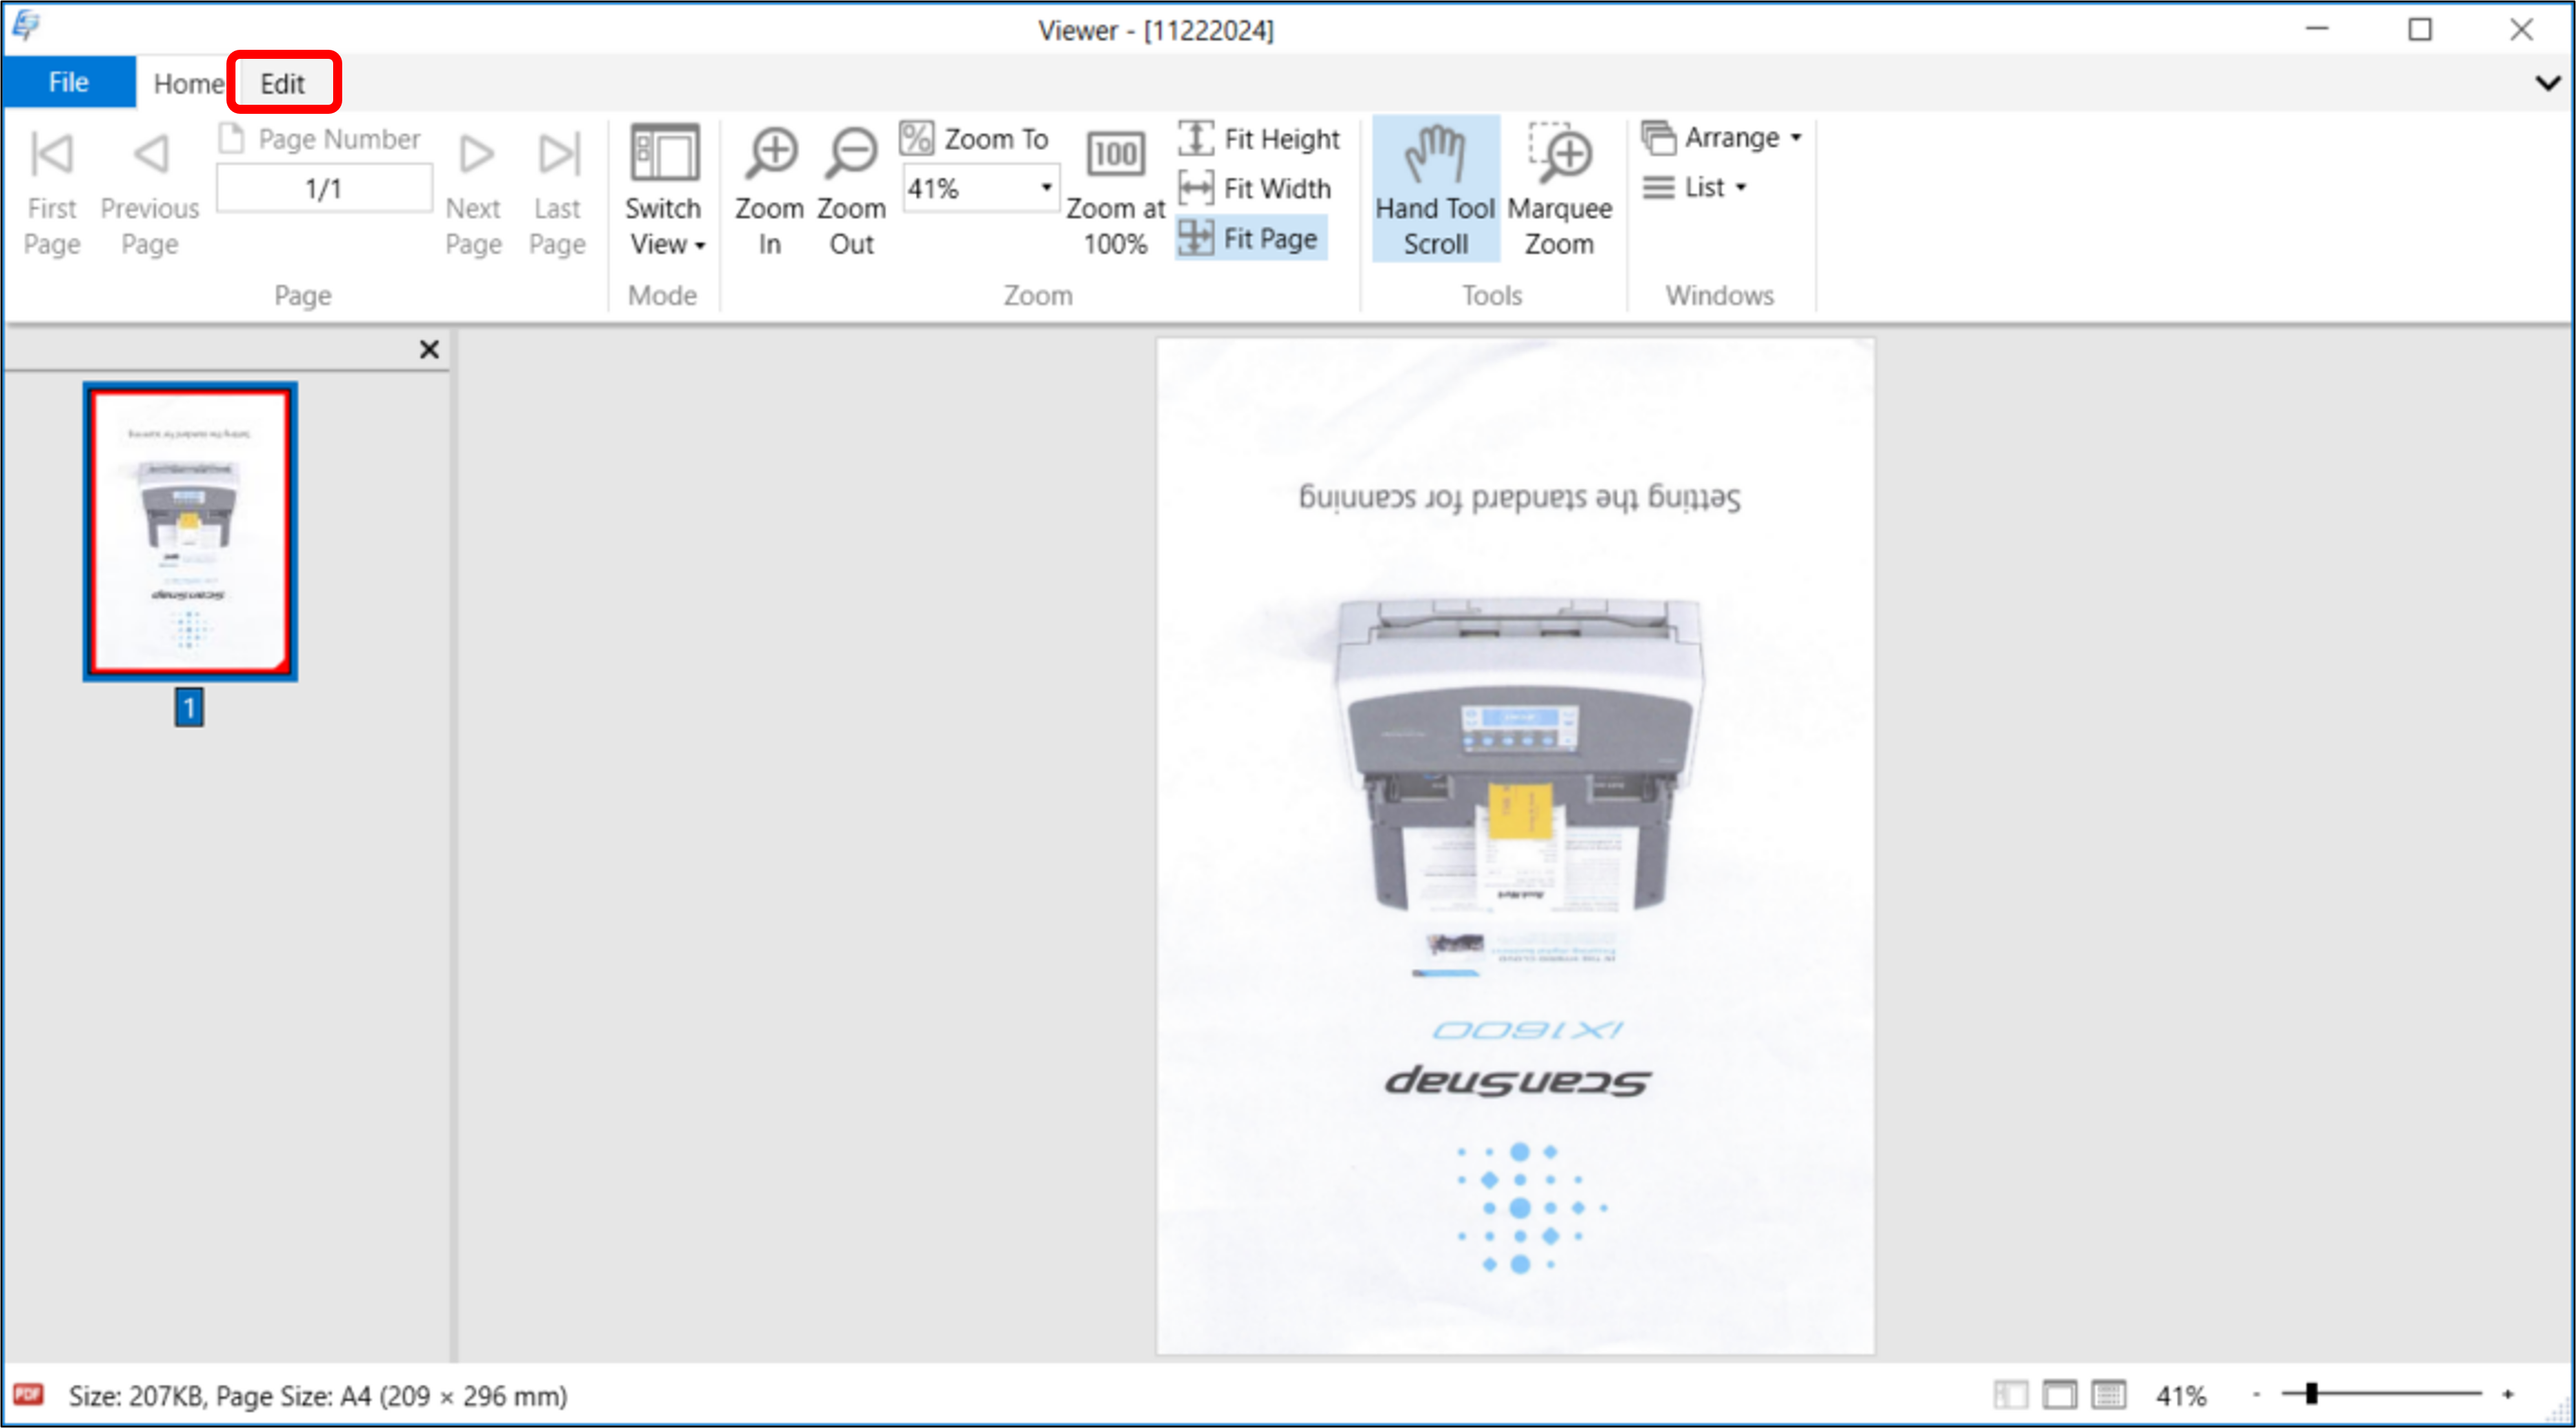The image size is (2576, 1428).
Task: Set Zoom at 100%
Action: click(x=1116, y=192)
